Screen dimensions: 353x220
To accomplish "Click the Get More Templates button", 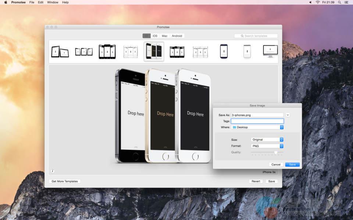I will pos(65,181).
